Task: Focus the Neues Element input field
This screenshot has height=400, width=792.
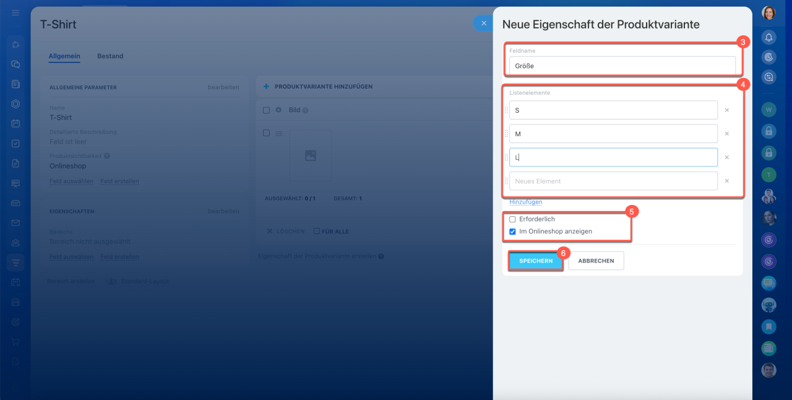Action: 613,181
